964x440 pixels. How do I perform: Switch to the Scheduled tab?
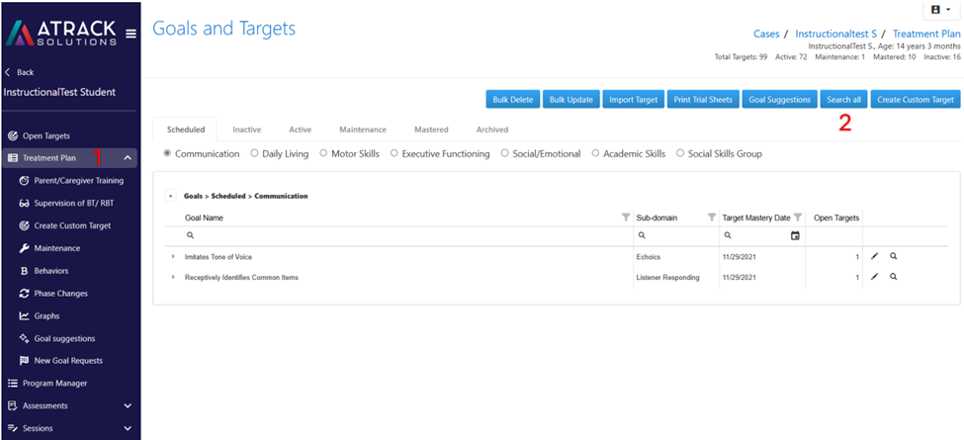(185, 130)
